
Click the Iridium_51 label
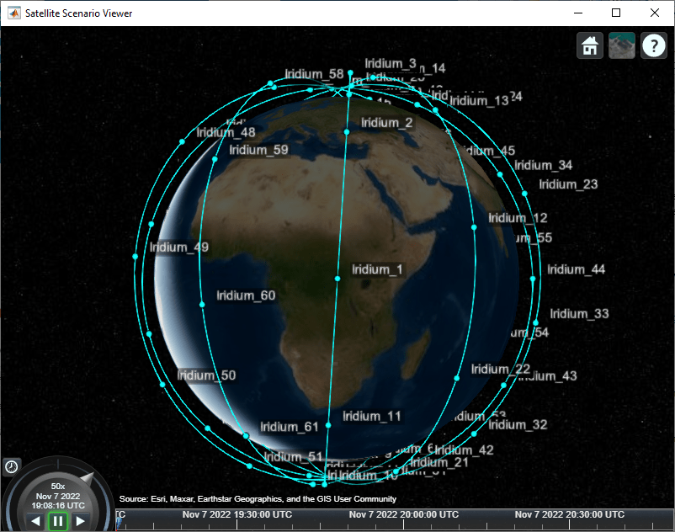[293, 457]
